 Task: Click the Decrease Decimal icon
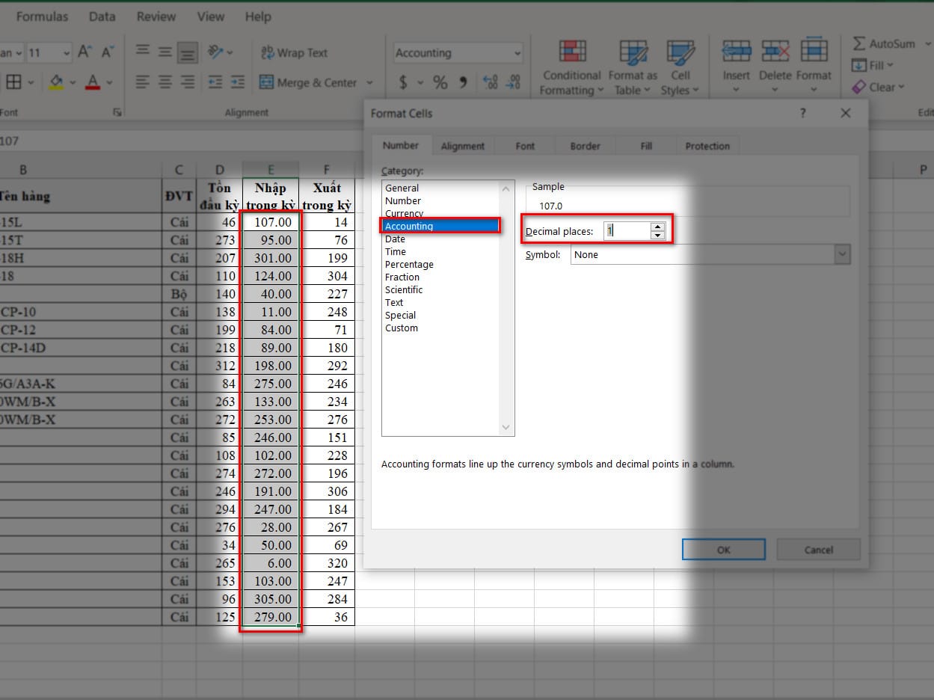[x=513, y=82]
